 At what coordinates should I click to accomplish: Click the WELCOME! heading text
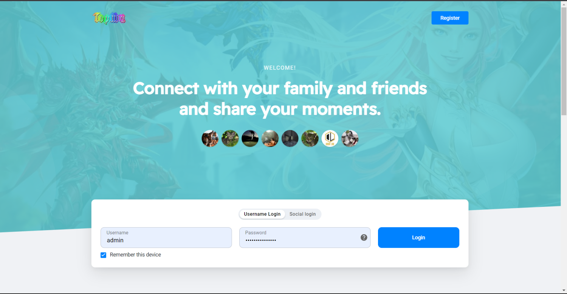pos(280,68)
